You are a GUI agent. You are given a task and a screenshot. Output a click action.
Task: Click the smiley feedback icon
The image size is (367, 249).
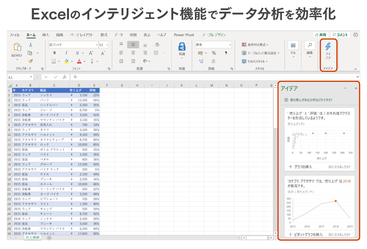coord(356,35)
